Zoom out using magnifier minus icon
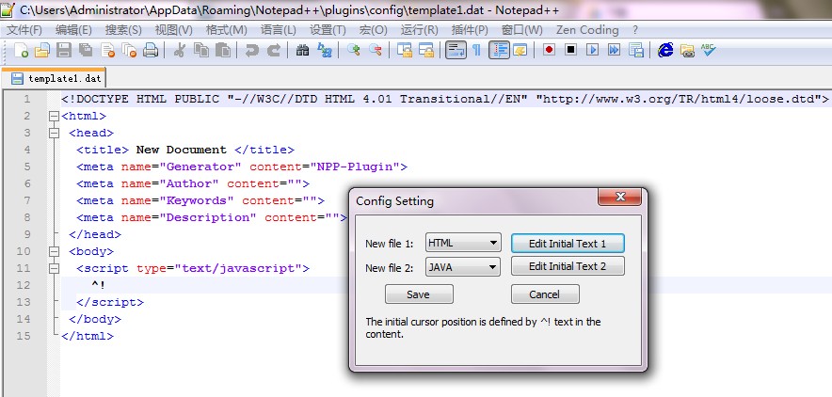The width and height of the screenshot is (832, 397). pos(376,51)
